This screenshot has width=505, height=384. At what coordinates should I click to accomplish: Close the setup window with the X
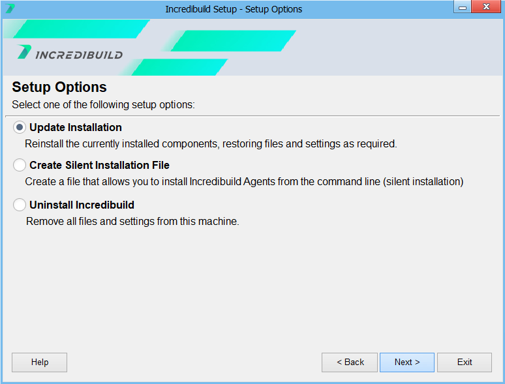[x=487, y=8]
